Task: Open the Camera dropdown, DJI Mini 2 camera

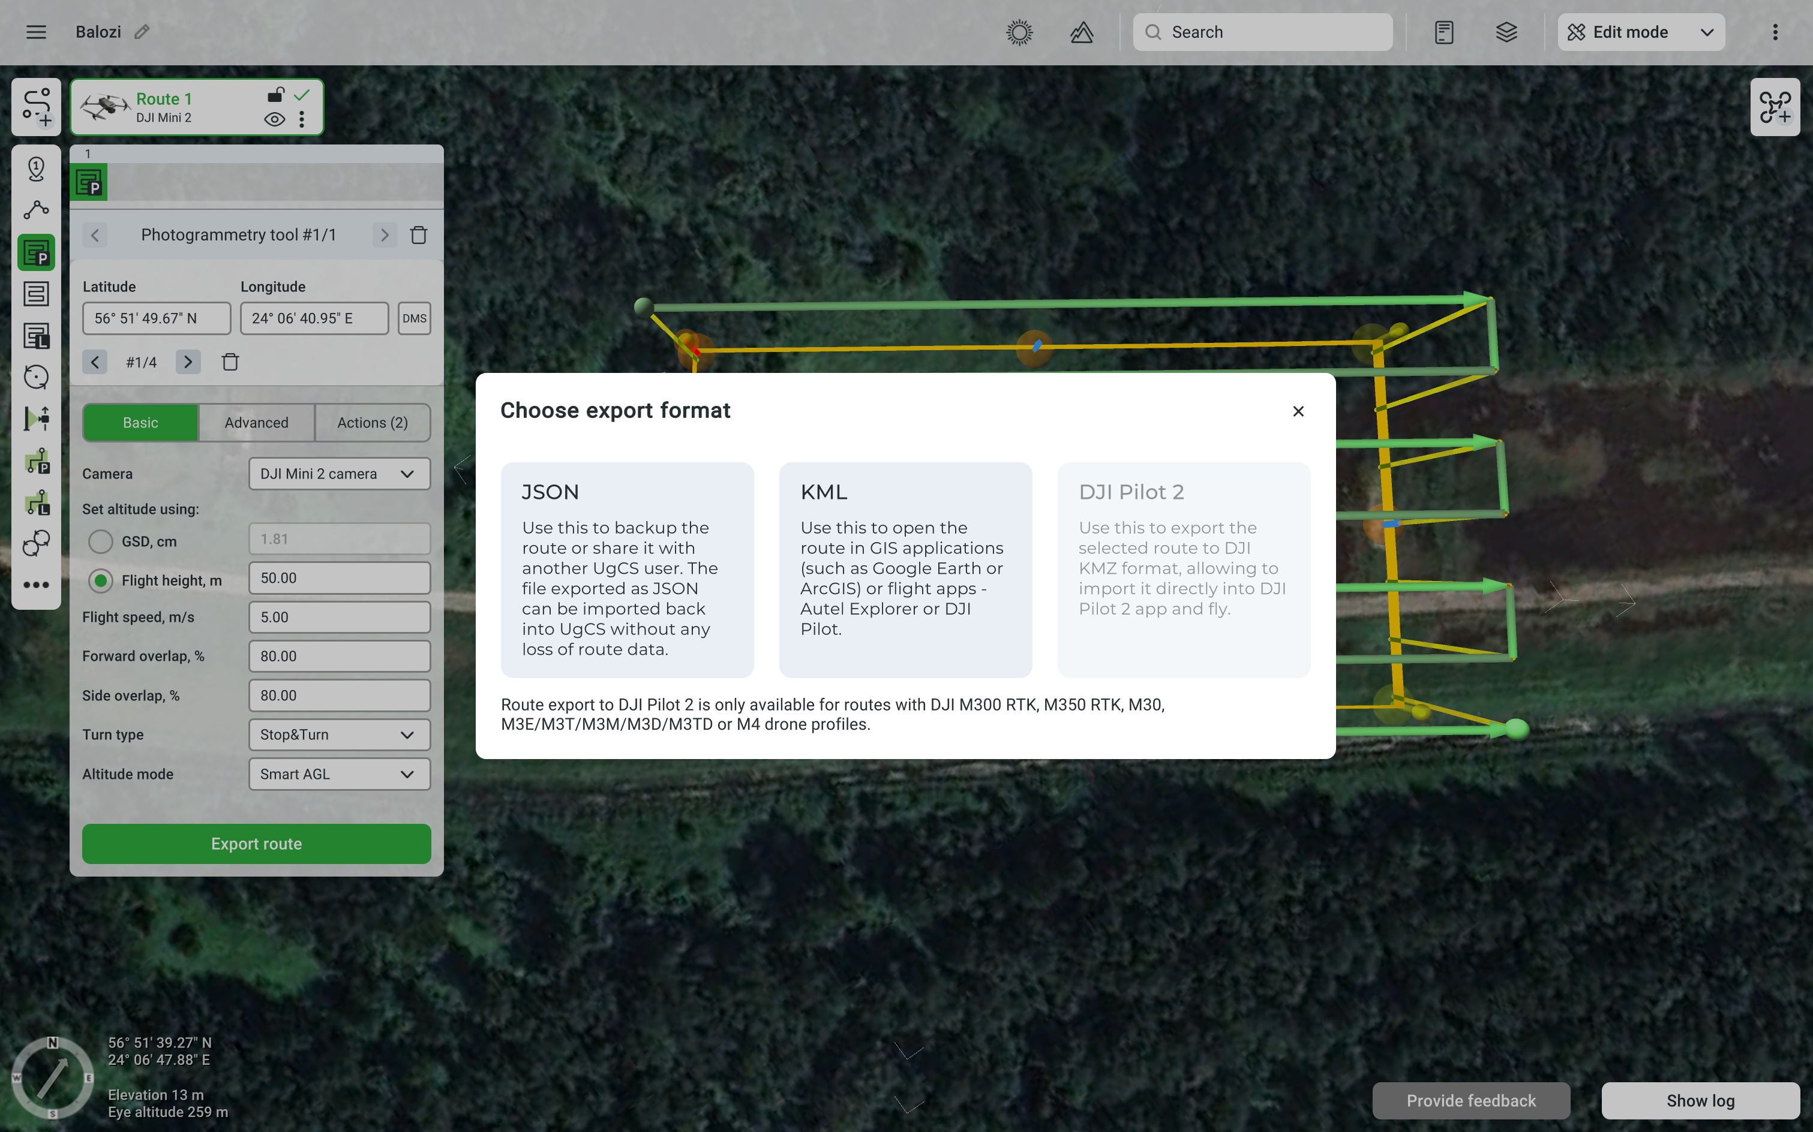Action: pos(340,474)
